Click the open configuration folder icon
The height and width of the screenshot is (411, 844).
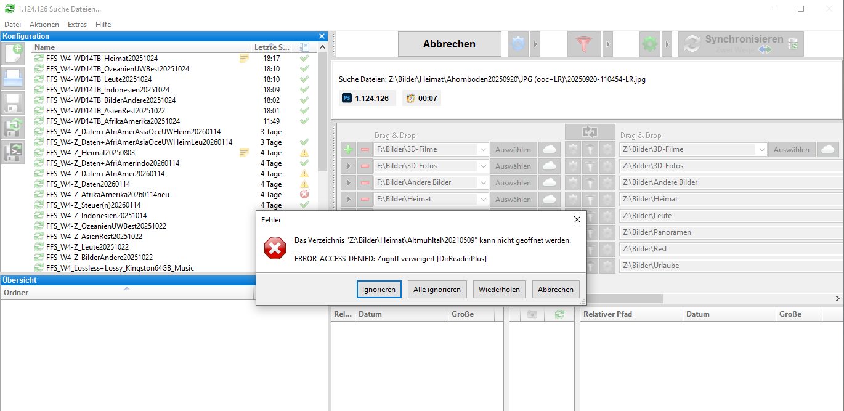coord(14,78)
